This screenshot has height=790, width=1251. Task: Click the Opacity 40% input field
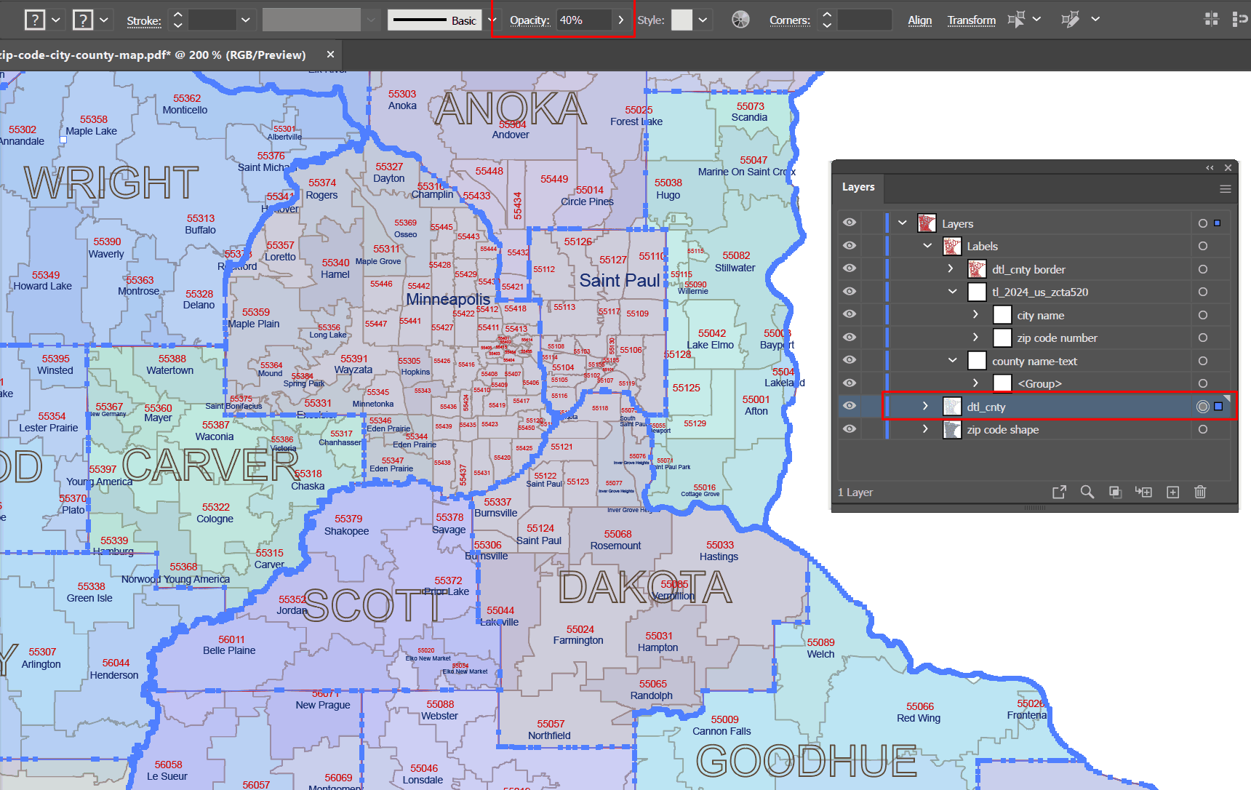[584, 20]
